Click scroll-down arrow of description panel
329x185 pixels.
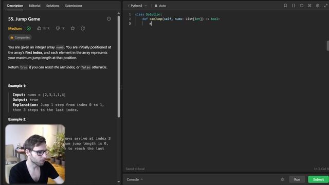119,181
